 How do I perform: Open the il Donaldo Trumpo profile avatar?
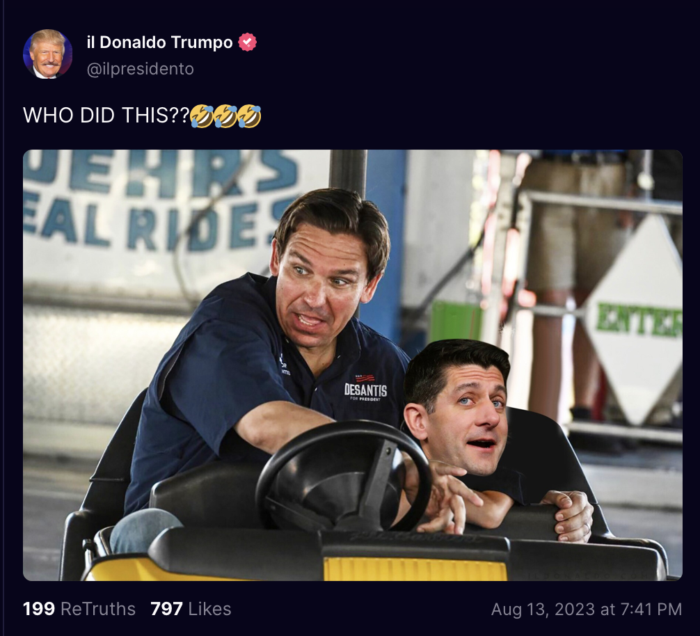(48, 54)
